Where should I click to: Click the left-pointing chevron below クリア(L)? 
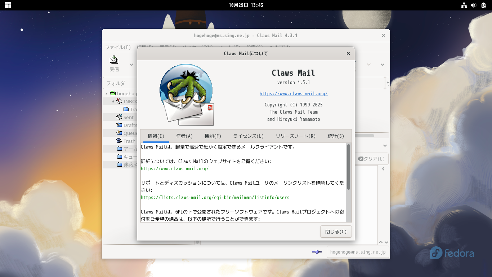click(384, 169)
